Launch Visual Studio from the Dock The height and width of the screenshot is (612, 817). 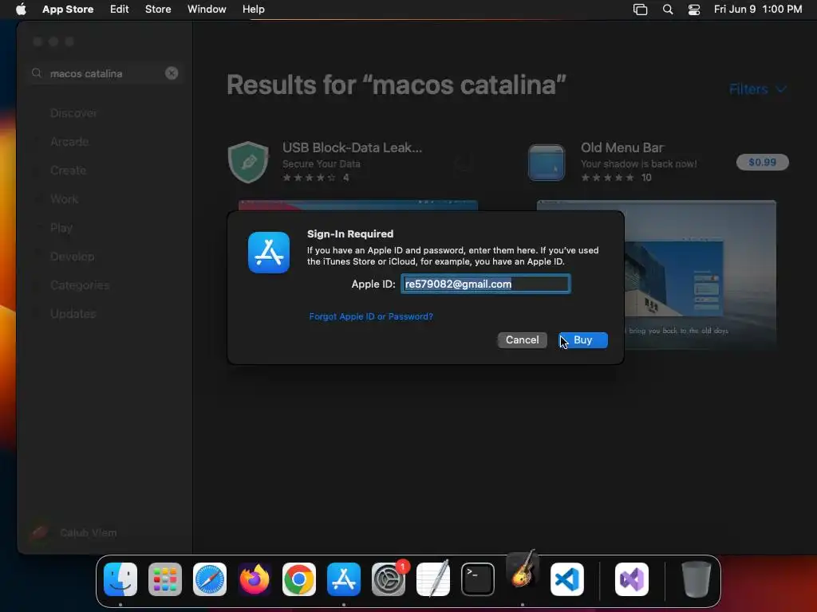click(x=632, y=579)
